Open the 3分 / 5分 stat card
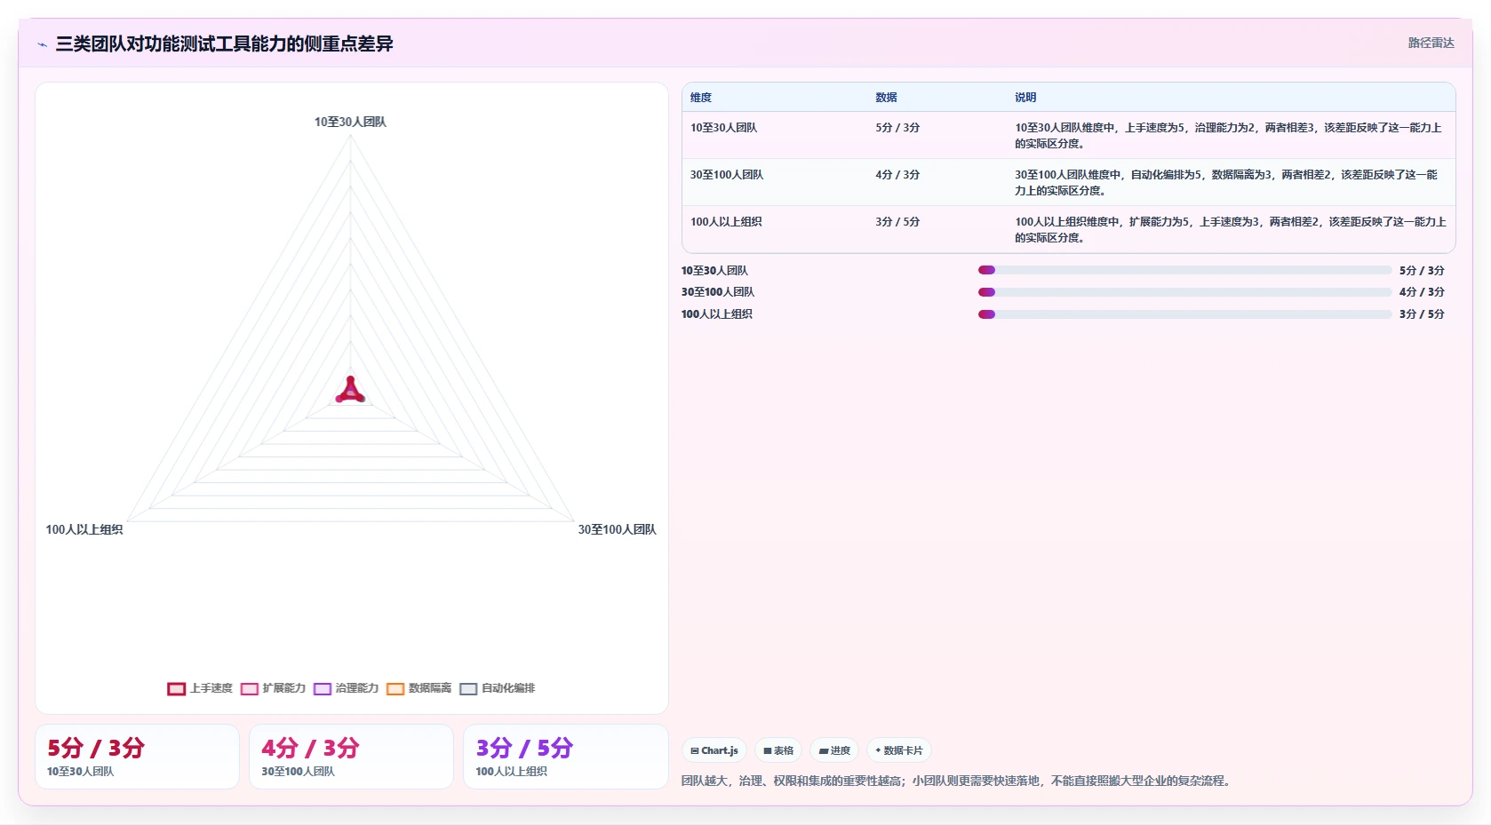This screenshot has height=825, width=1491. click(565, 757)
